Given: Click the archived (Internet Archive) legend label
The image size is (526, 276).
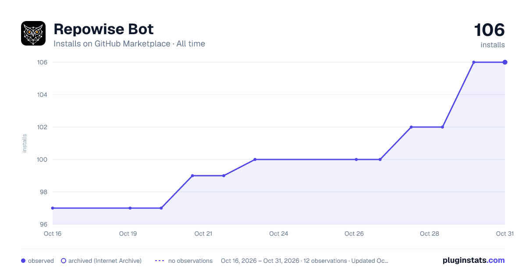Looking at the screenshot, I should point(105,261).
